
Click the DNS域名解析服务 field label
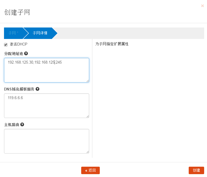tap(19, 89)
